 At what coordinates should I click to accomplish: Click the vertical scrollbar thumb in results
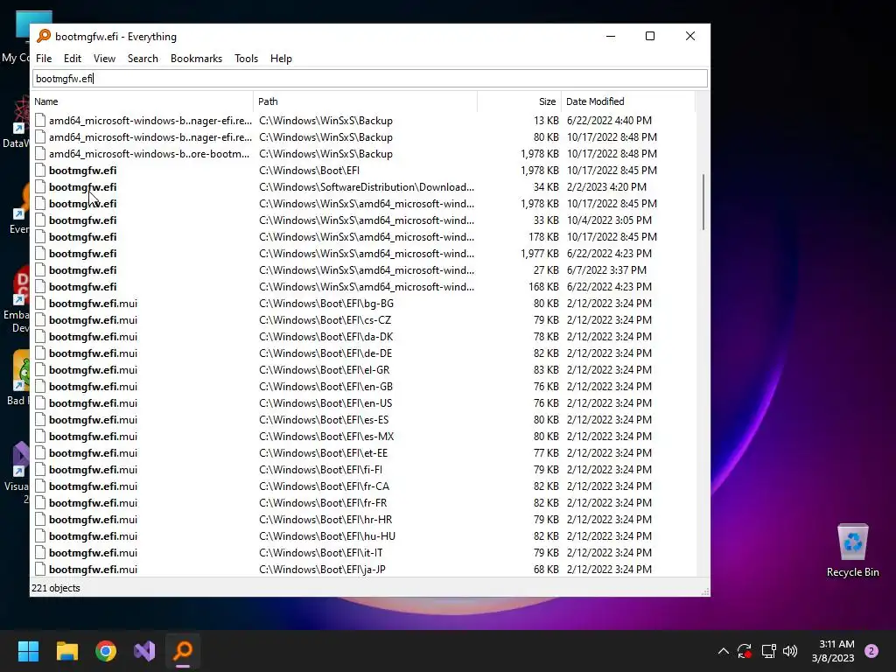coord(703,202)
